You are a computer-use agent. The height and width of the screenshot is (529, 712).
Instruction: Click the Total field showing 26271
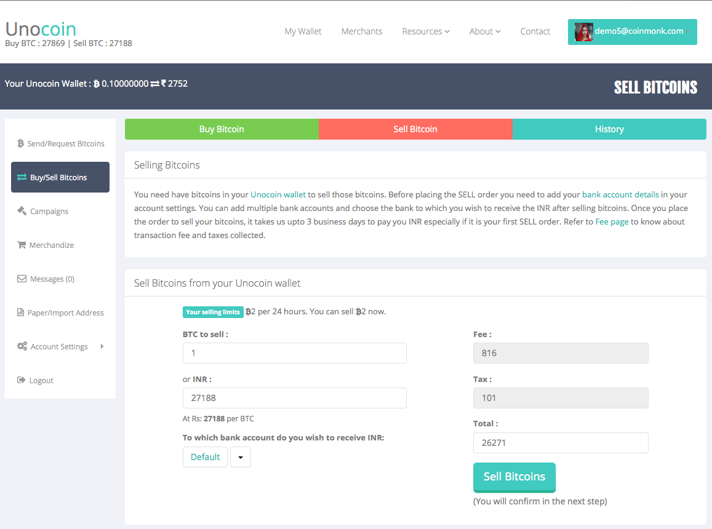pyautogui.click(x=561, y=443)
